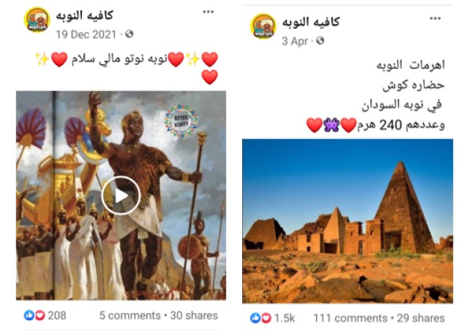Open the 5 comments link

130,315
